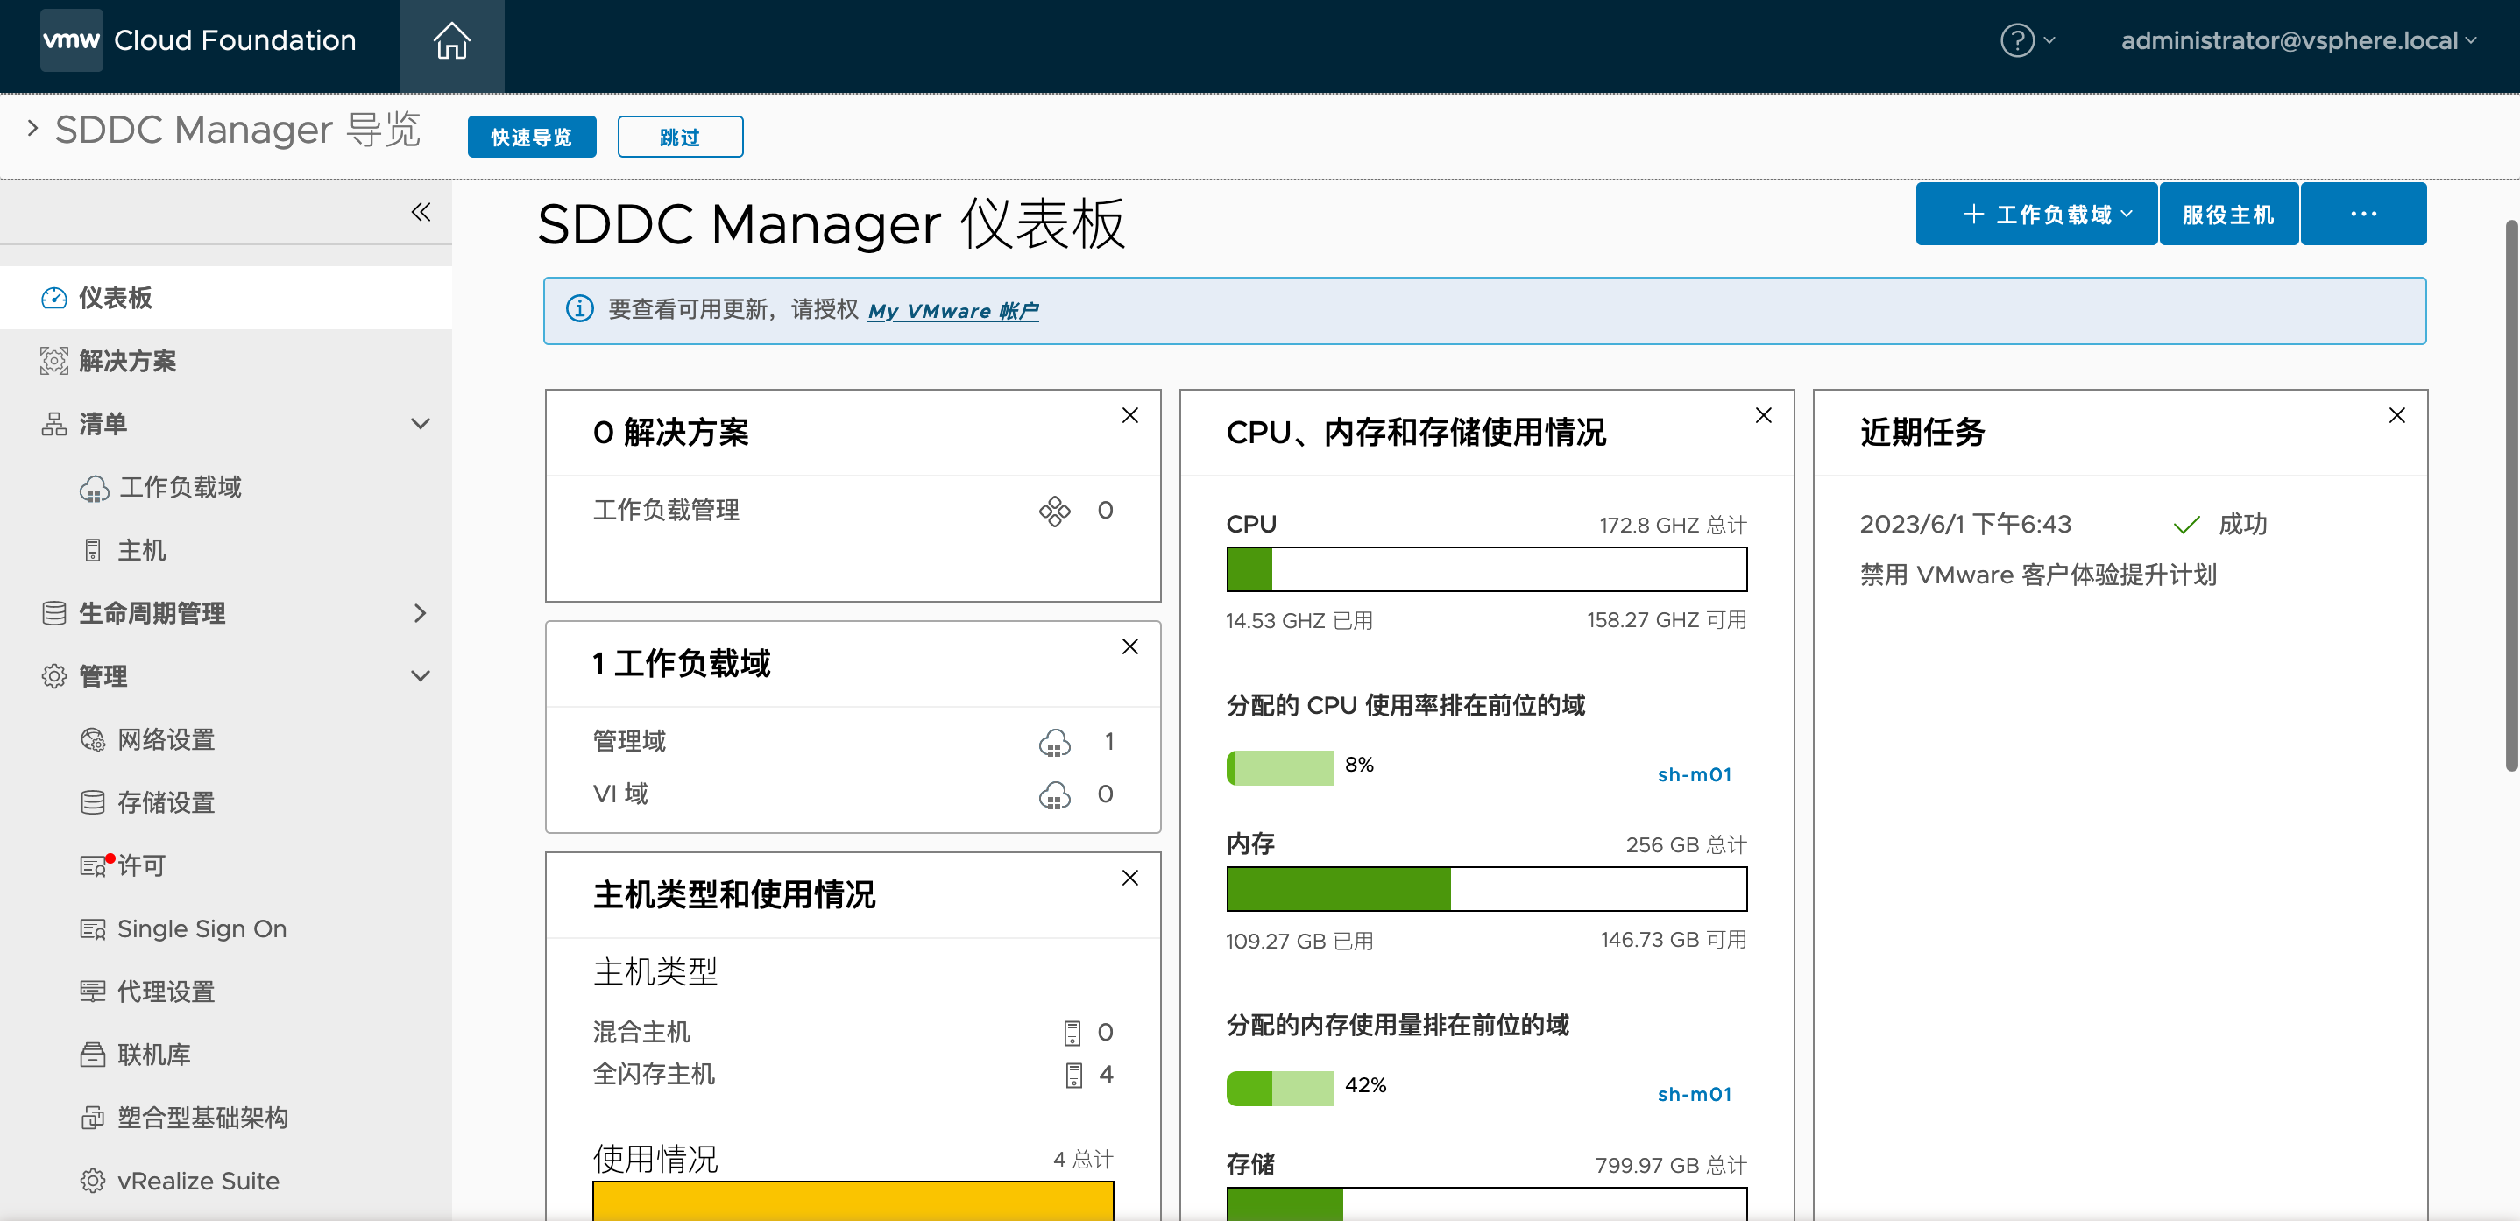
Task: Close the 主机类型和使用情况 card
Action: (1130, 878)
